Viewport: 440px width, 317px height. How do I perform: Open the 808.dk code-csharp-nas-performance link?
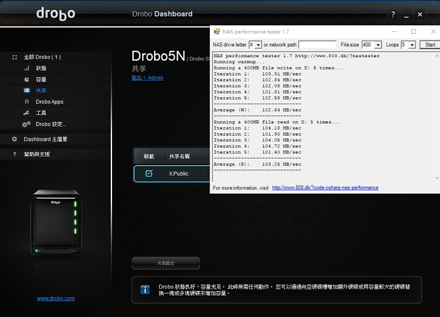pyautogui.click(x=325, y=187)
